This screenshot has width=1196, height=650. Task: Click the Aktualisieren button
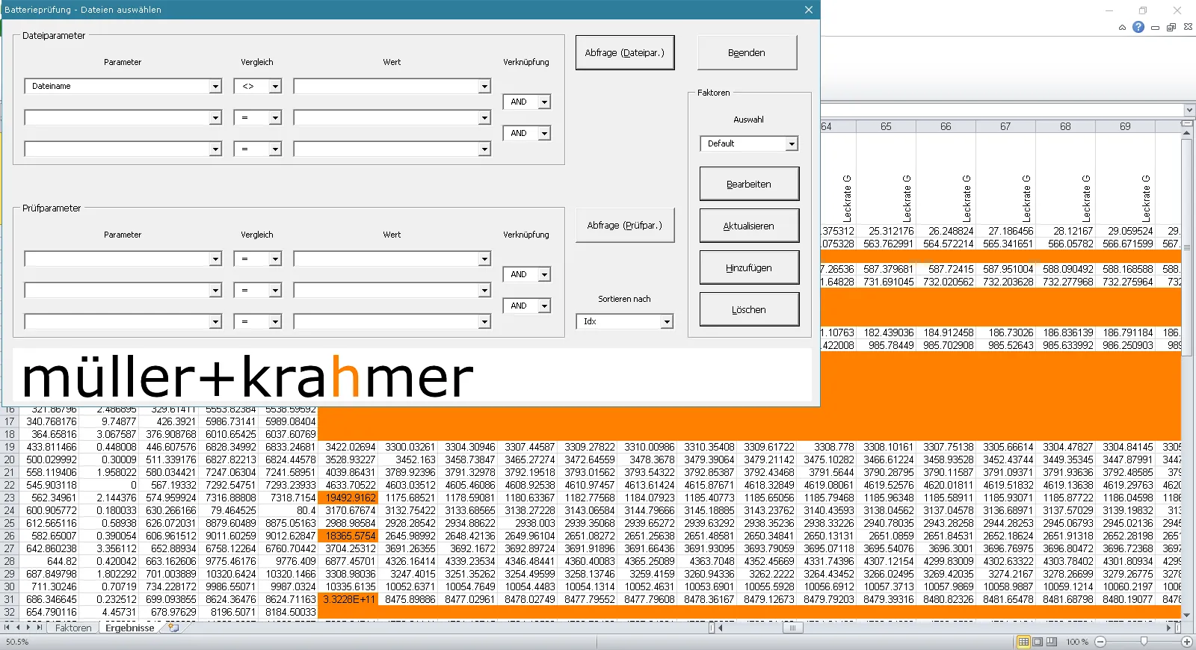(749, 226)
